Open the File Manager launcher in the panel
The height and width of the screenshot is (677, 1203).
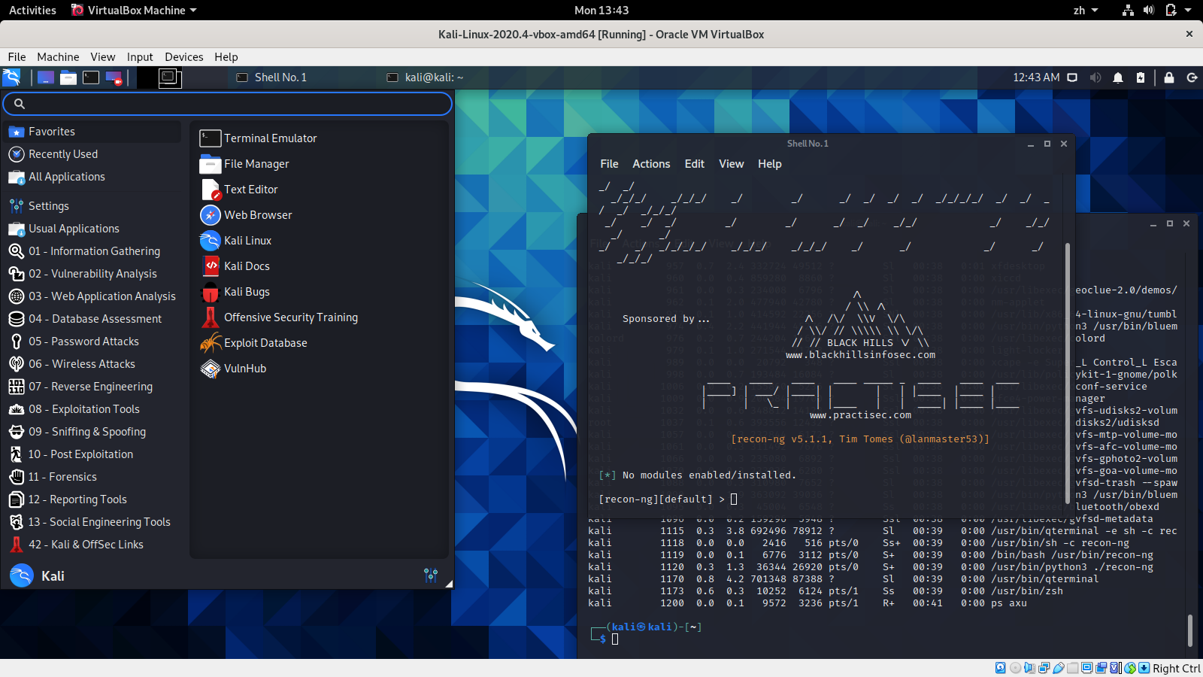[68, 77]
